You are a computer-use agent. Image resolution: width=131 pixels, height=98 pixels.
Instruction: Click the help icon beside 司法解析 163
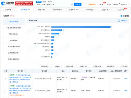[14, 16]
